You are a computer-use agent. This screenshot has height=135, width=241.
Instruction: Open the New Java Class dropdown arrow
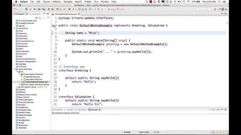tap(54, 9)
